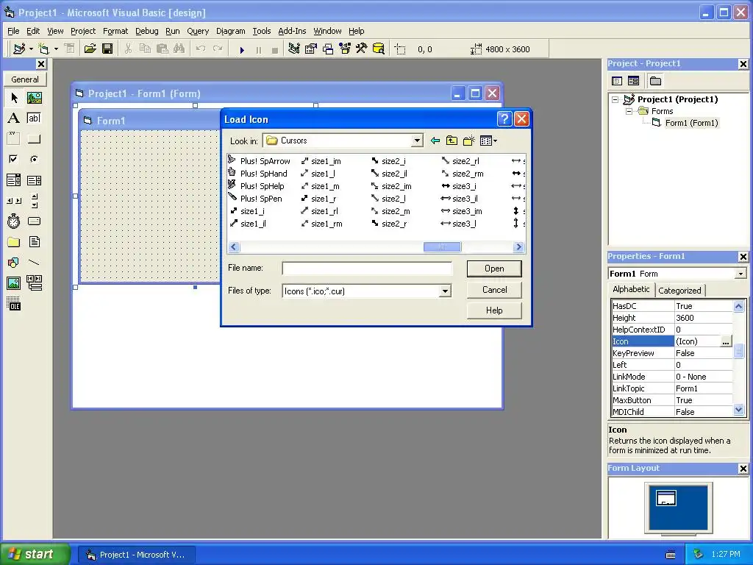Viewport: 753px width, 565px height.
Task: Select the CommandButton tool in toolbox
Action: coord(34,139)
